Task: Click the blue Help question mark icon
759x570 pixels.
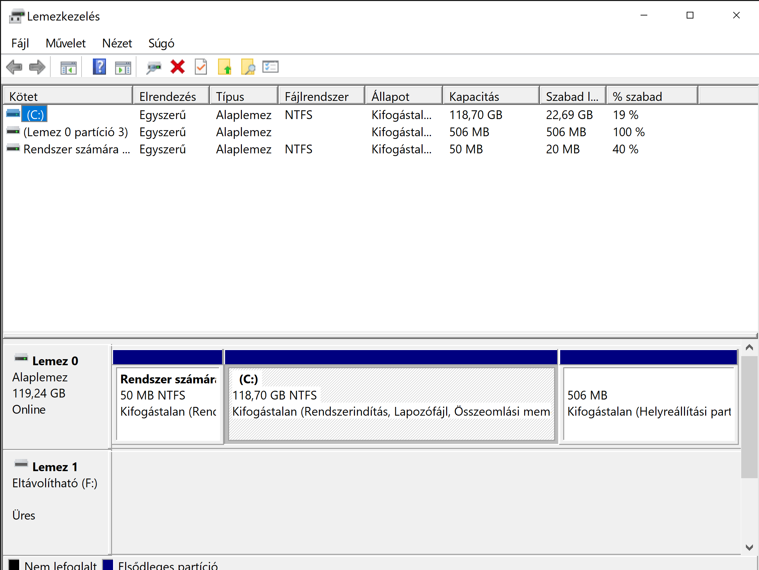Action: coord(99,67)
